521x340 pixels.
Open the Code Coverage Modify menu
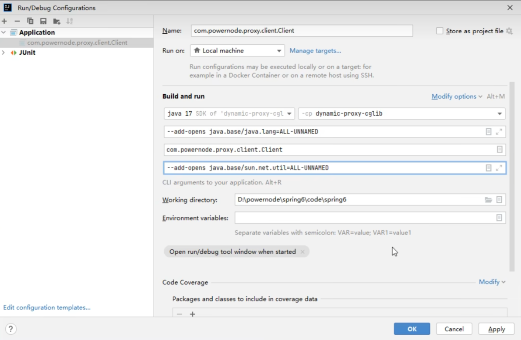click(492, 282)
